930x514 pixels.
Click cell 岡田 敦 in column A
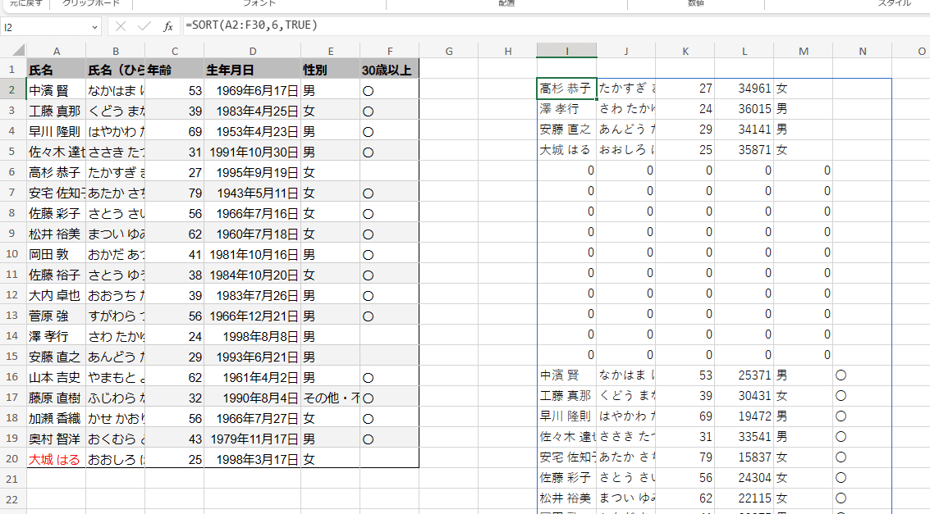pos(57,255)
